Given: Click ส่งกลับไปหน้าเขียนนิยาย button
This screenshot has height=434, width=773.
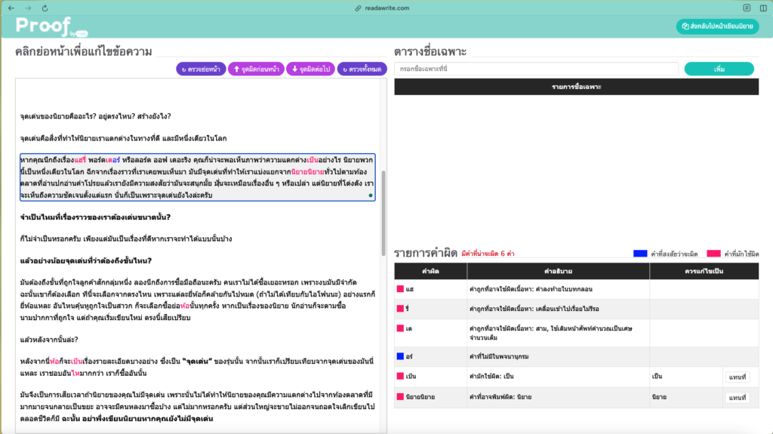Looking at the screenshot, I should [717, 26].
